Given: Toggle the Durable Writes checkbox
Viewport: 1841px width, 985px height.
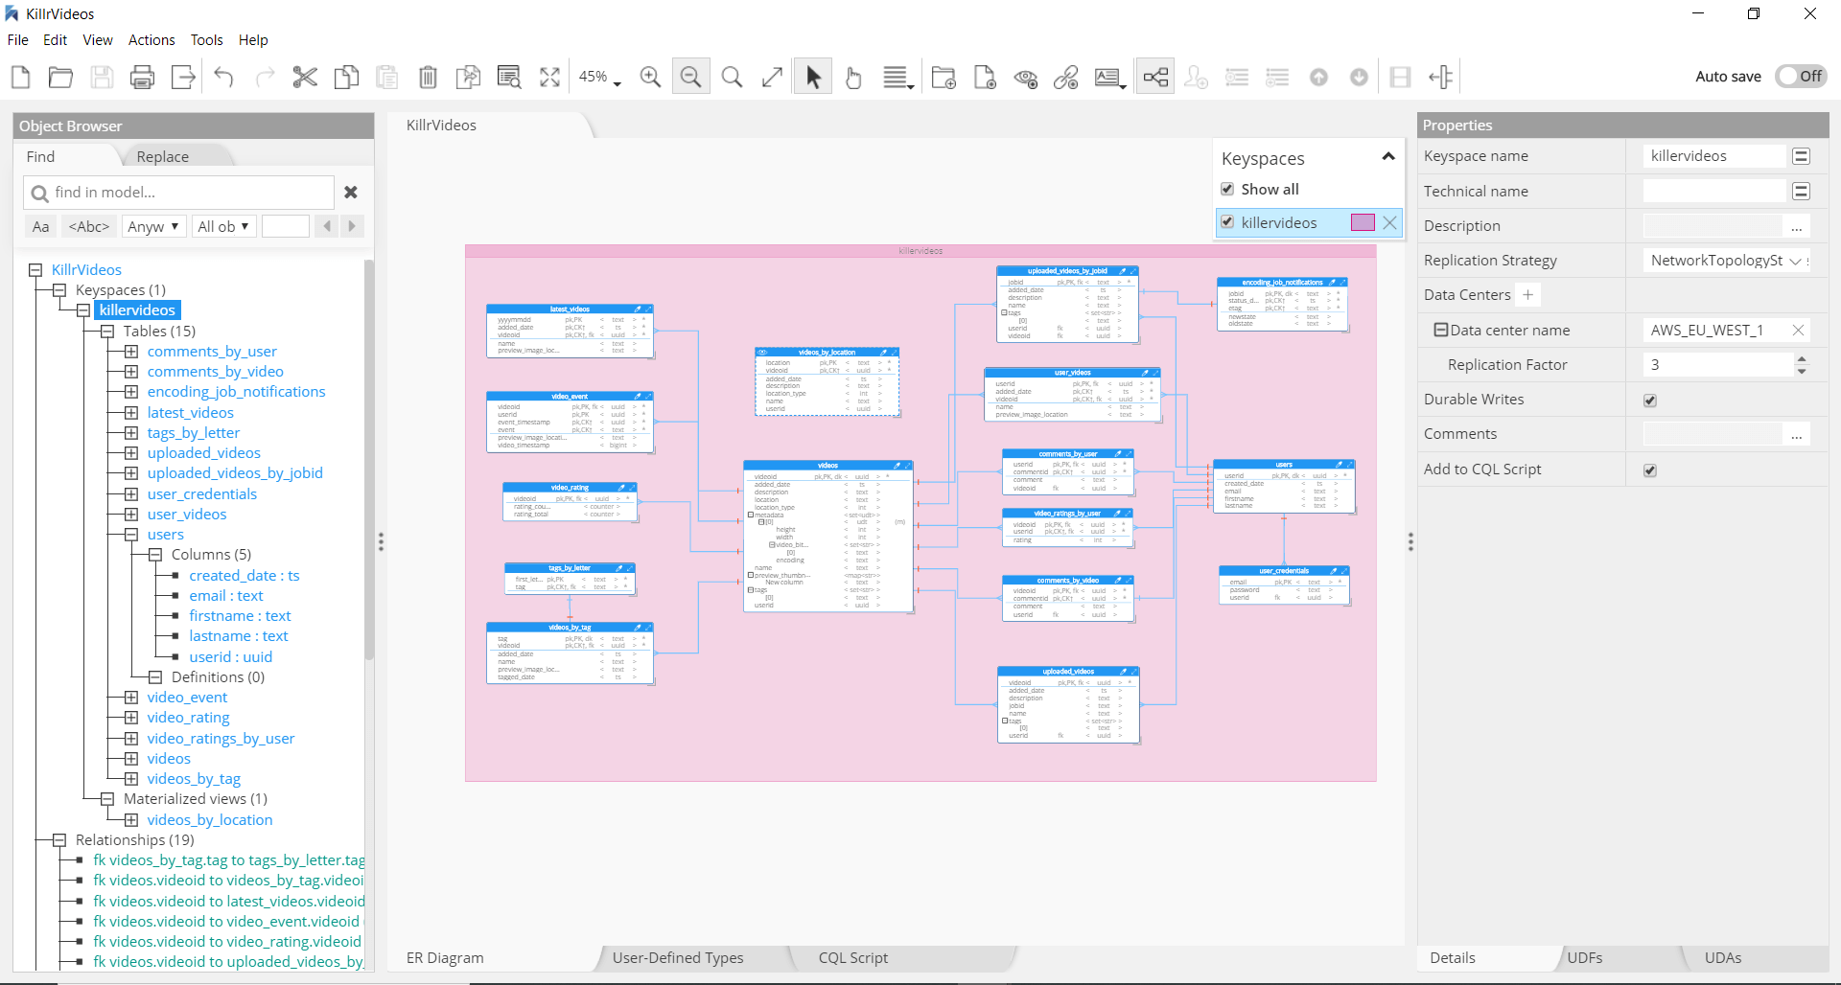Looking at the screenshot, I should 1649,401.
